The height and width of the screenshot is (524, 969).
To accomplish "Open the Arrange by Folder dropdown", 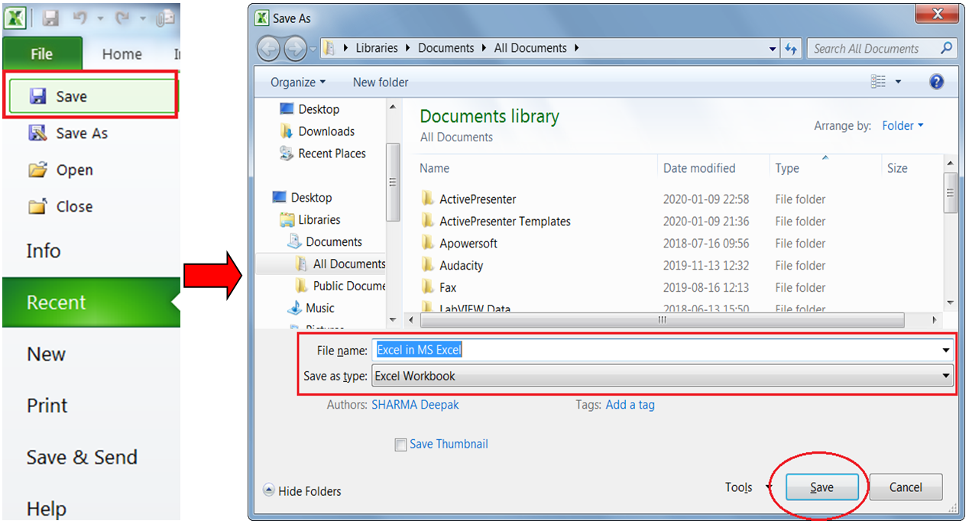I will tap(903, 125).
